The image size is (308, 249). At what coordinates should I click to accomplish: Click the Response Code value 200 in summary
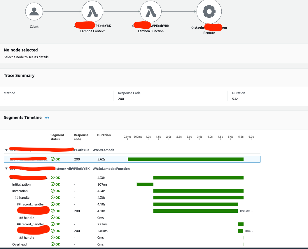(x=121, y=99)
